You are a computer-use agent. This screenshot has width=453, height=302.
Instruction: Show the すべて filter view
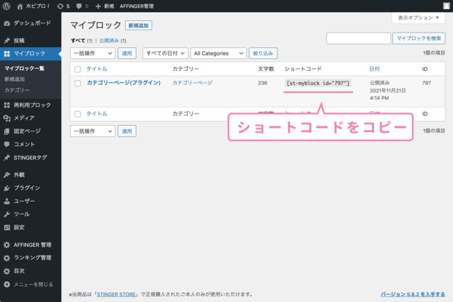click(x=78, y=41)
